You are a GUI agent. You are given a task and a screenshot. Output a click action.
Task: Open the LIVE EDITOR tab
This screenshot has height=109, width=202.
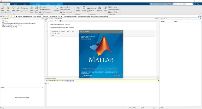[x=36, y=4]
